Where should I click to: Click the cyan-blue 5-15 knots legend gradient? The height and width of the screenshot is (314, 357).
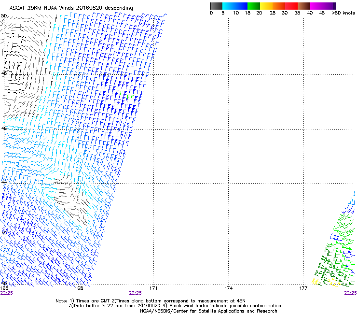pos(235,6)
